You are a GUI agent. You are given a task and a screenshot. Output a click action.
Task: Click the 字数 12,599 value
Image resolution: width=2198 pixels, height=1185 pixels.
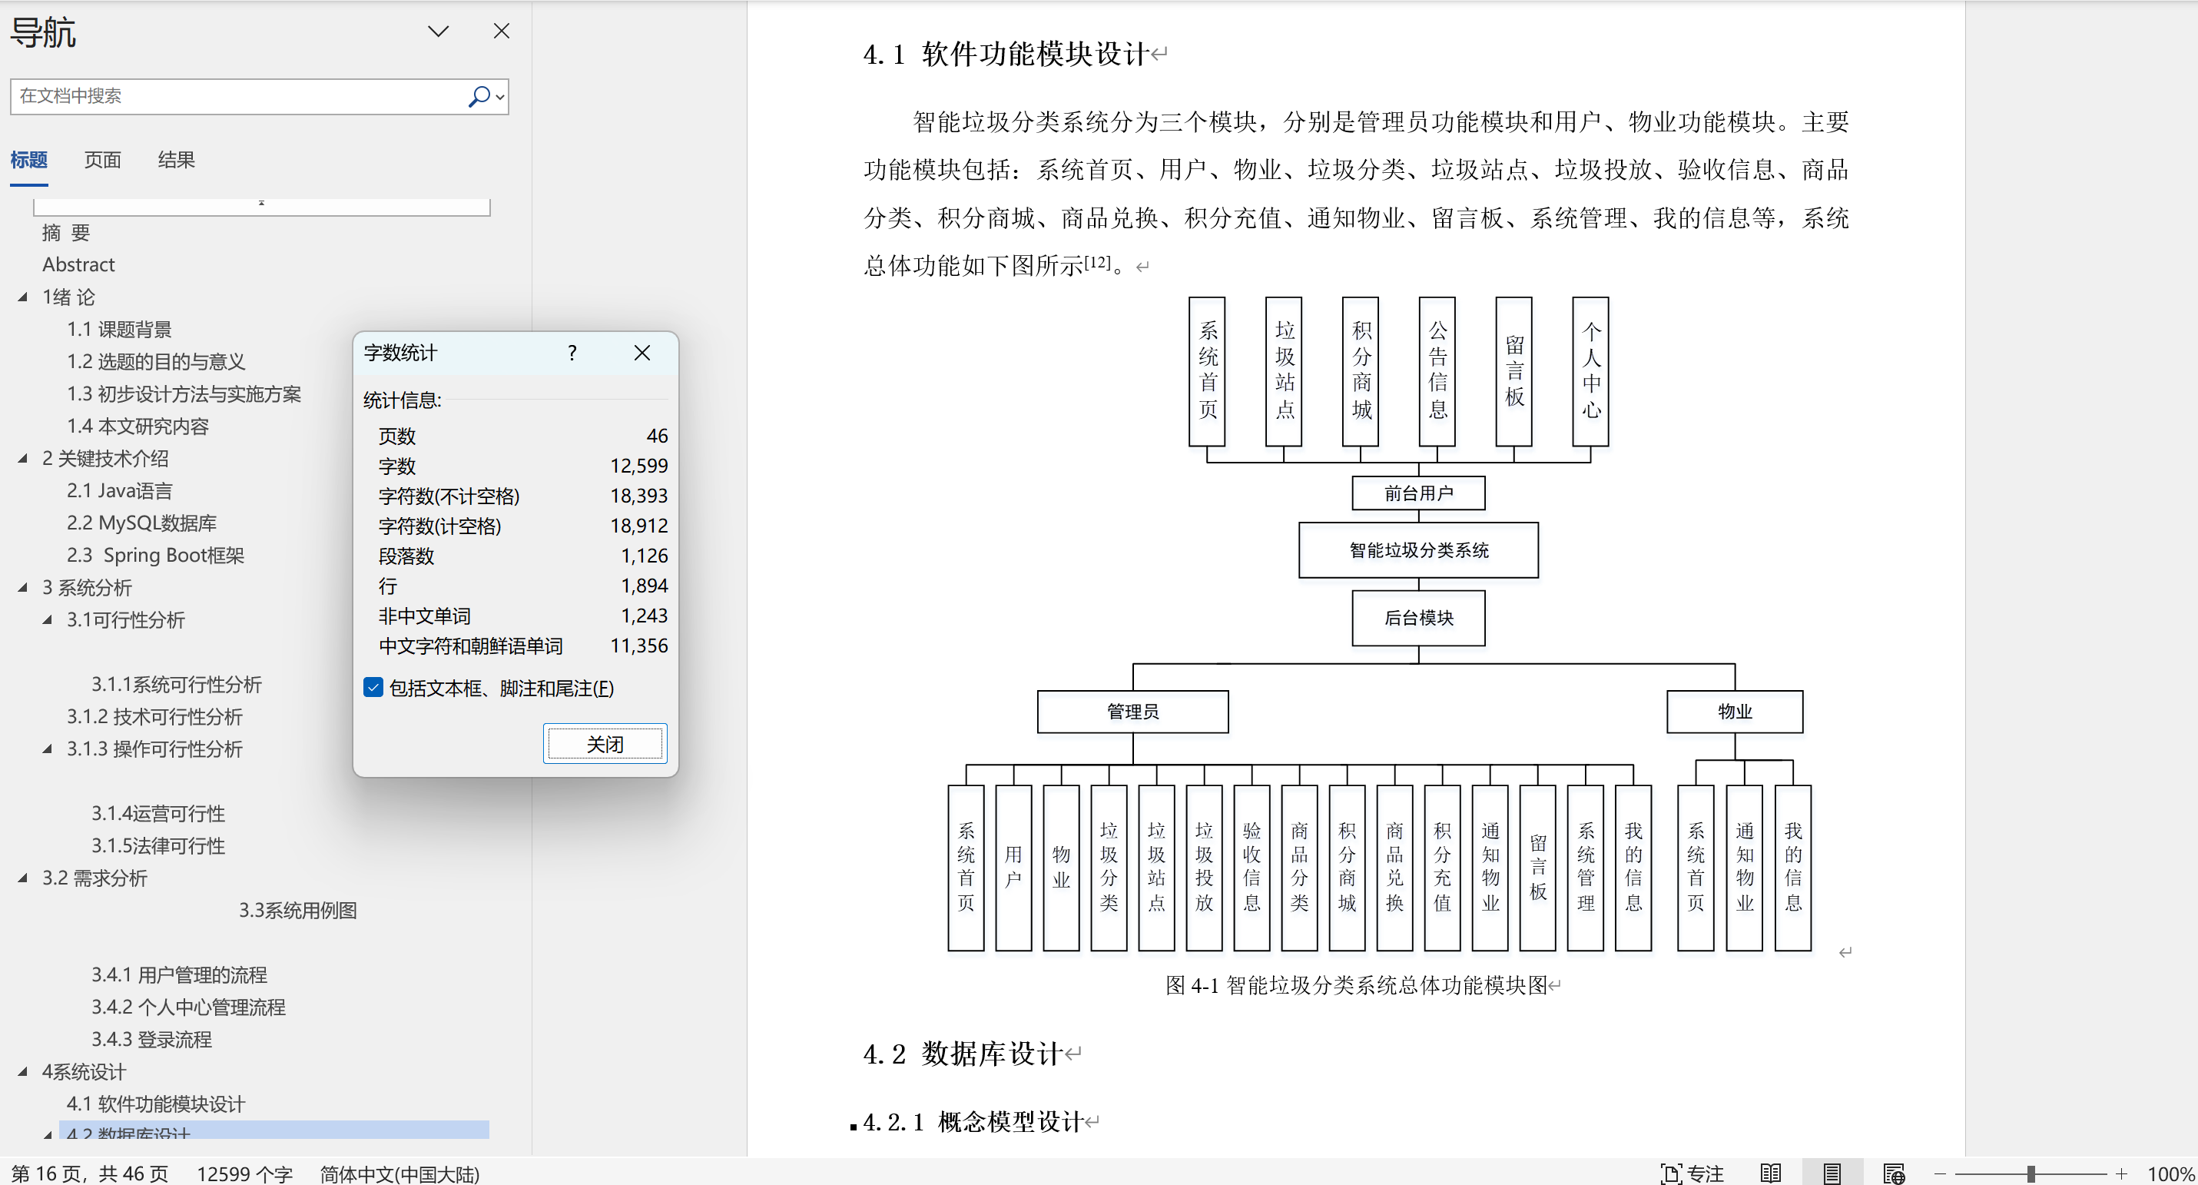pyautogui.click(x=639, y=466)
